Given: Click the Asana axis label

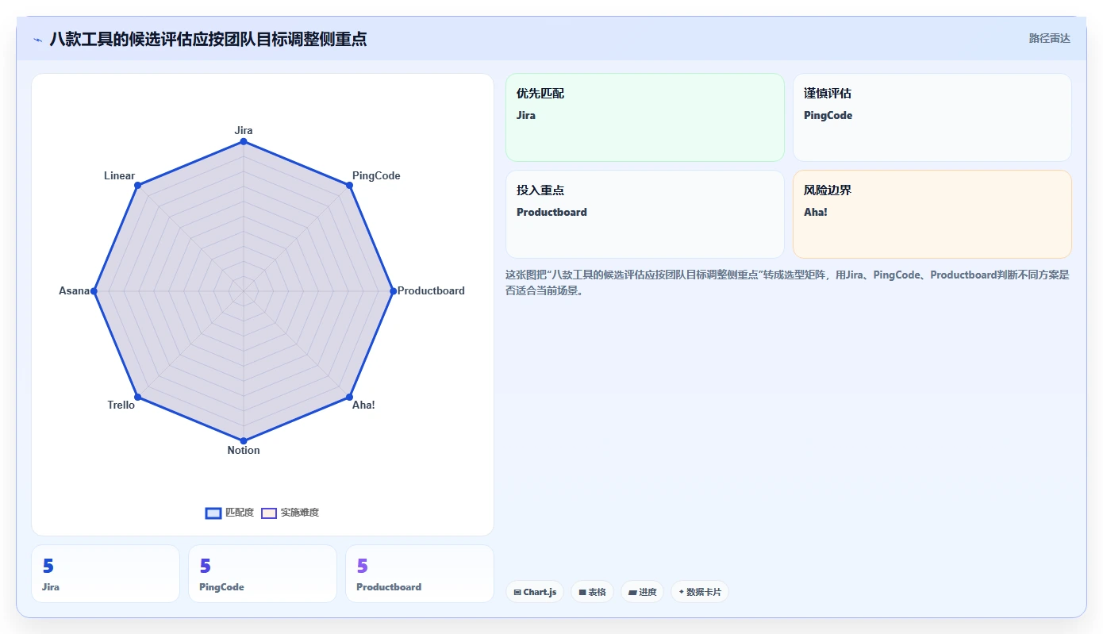Looking at the screenshot, I should pyautogui.click(x=74, y=290).
